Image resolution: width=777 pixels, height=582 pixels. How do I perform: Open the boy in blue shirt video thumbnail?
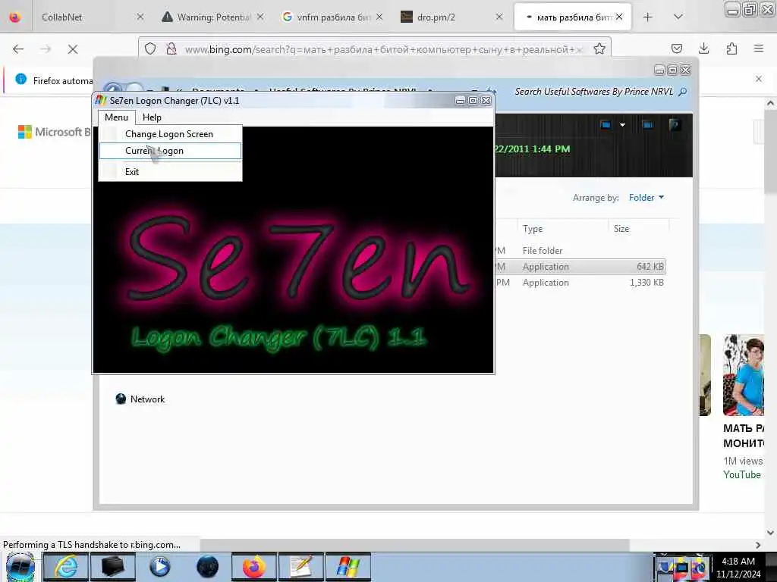(744, 375)
